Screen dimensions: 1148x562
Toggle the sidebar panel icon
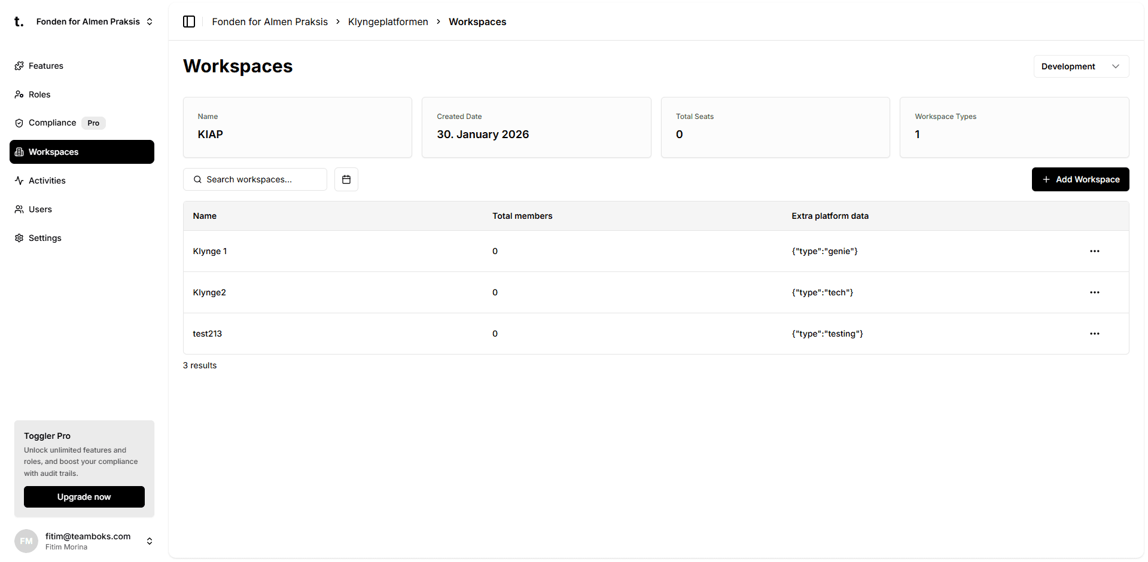(x=189, y=22)
